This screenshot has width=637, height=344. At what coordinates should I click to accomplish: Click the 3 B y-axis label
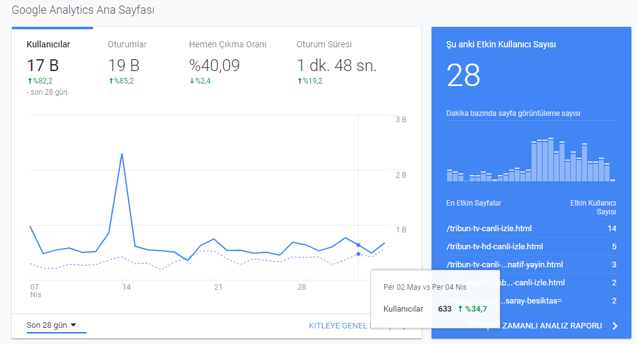point(401,120)
